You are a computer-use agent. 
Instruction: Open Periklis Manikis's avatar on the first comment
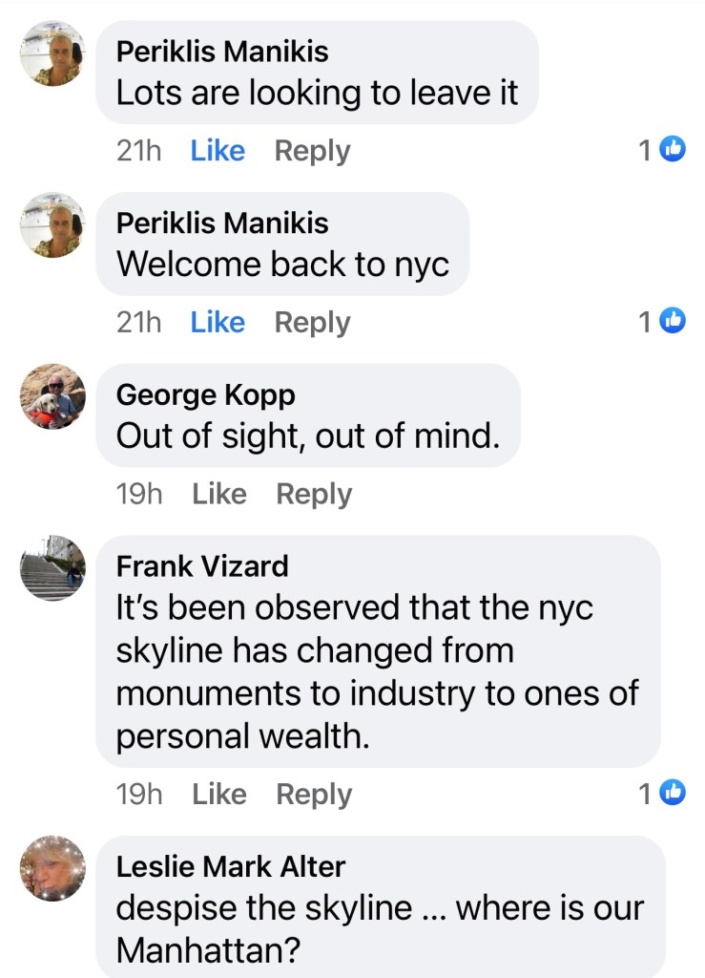(x=53, y=53)
